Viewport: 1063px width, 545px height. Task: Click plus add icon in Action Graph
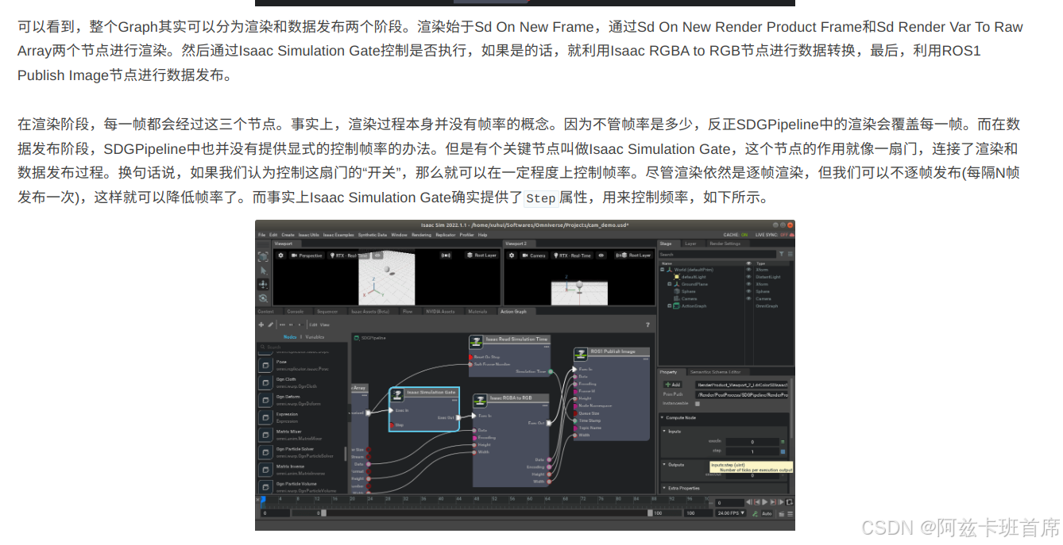[261, 324]
